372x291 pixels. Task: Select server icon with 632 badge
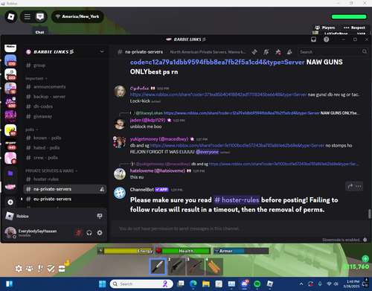[10, 102]
